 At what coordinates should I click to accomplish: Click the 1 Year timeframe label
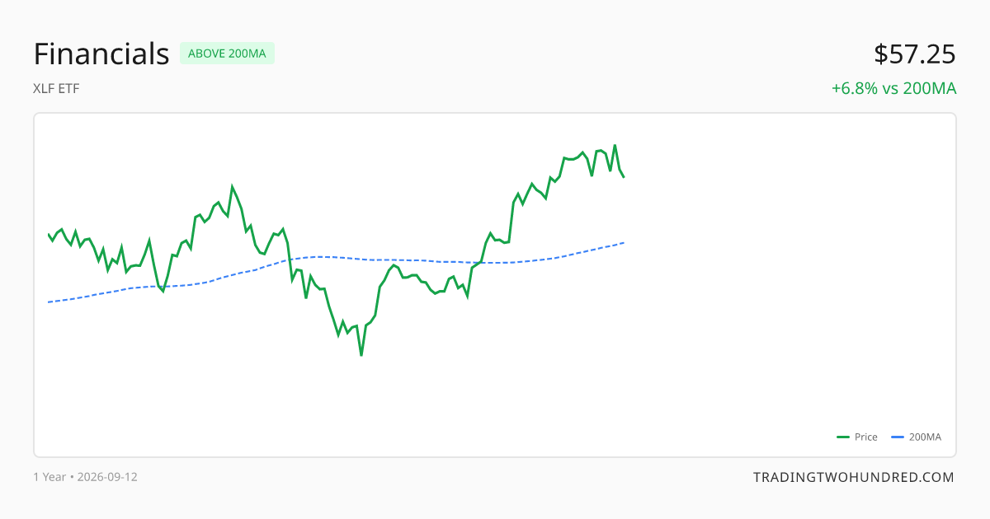(49, 477)
